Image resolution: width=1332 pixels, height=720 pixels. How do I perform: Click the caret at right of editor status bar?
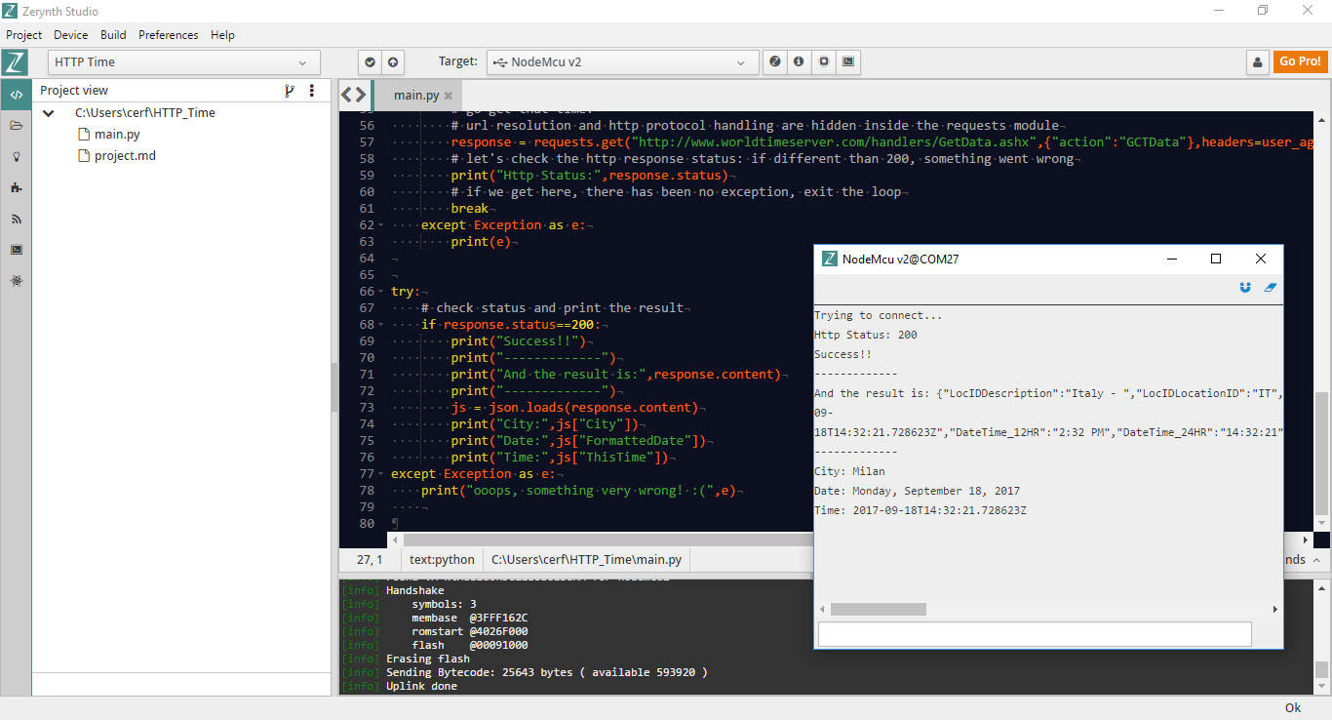[x=1317, y=560]
